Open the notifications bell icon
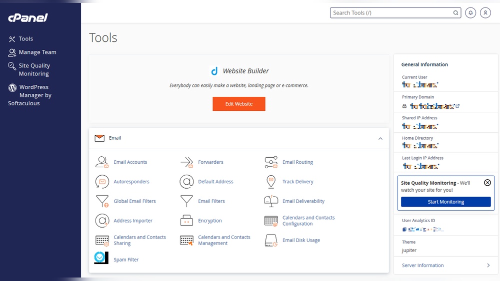The height and width of the screenshot is (281, 500). 470,13
